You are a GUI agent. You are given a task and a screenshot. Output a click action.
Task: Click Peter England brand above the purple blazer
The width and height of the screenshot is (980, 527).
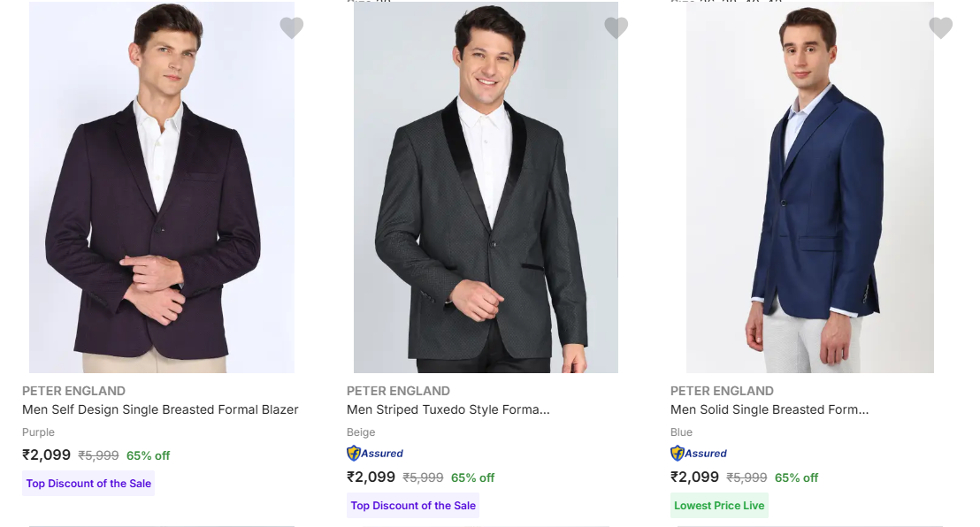[73, 391]
